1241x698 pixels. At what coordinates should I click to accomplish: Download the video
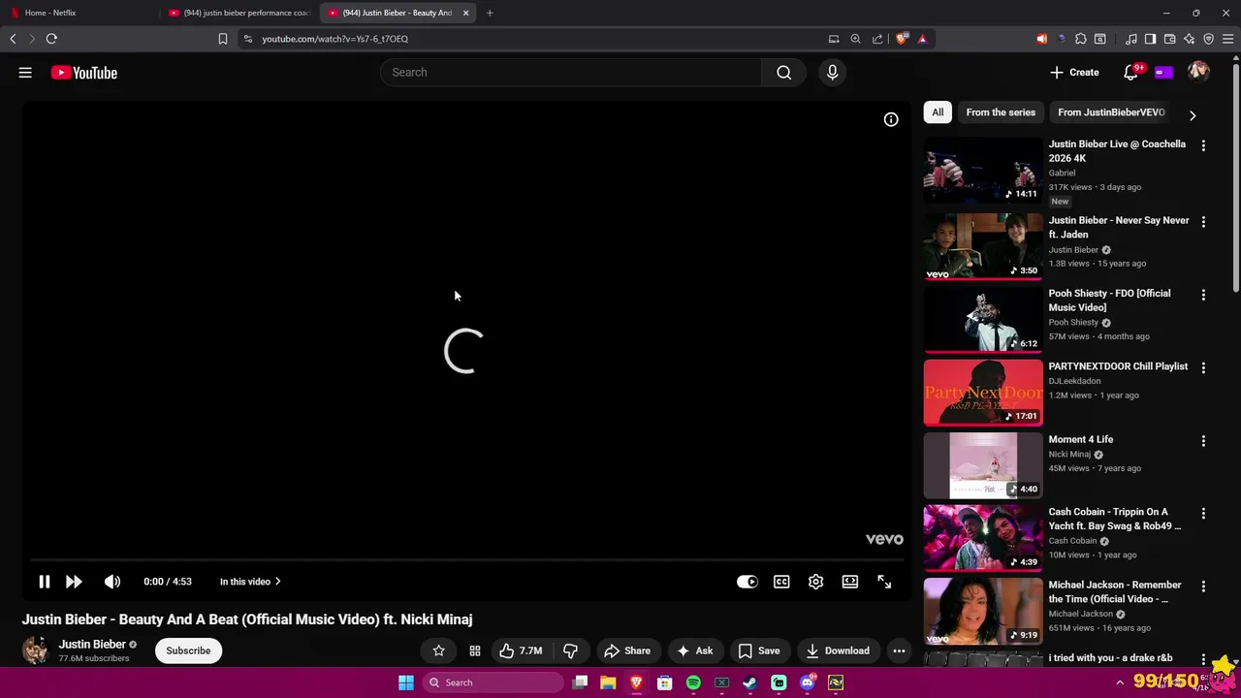pos(838,650)
